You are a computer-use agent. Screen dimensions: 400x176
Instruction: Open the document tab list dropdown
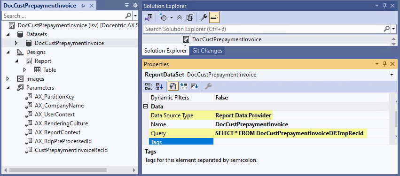tap(127, 5)
